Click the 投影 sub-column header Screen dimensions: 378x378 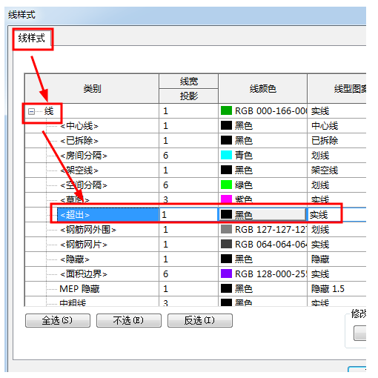pos(188,96)
